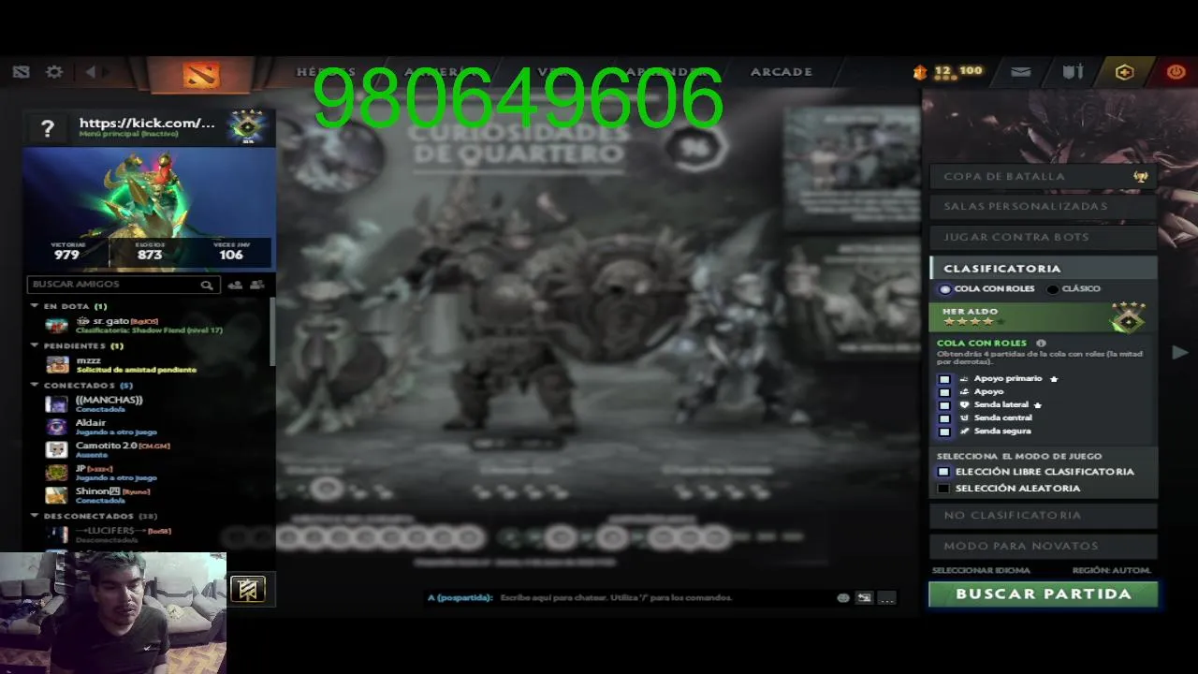Select the Clásico radio option

tap(1053, 289)
